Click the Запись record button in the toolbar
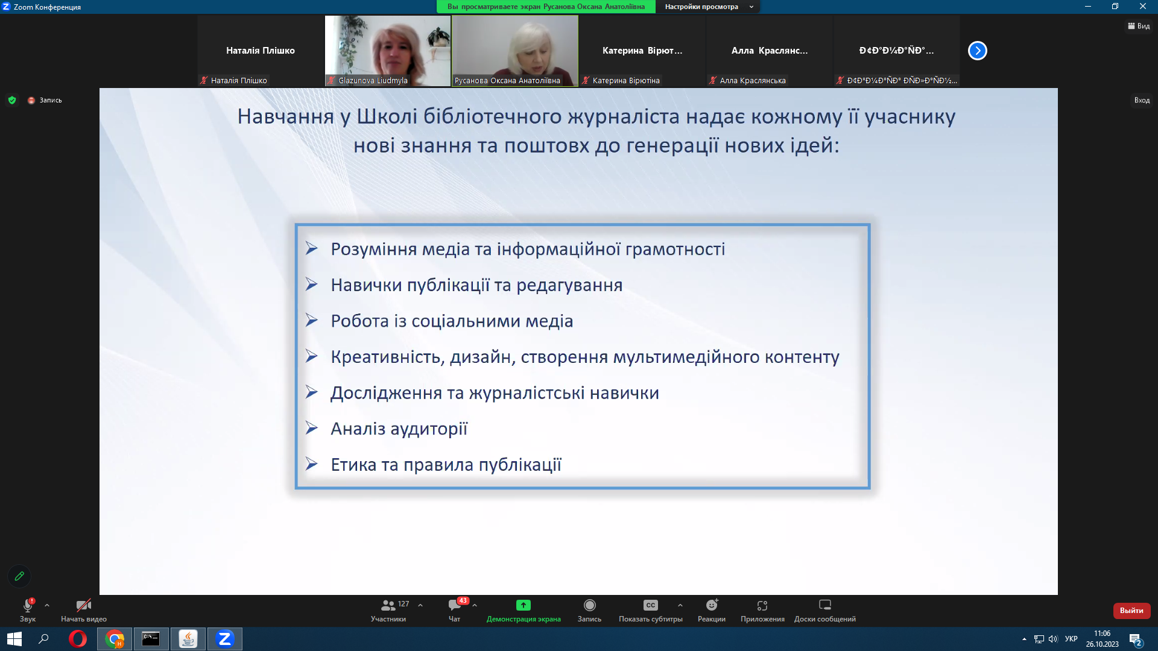 (589, 610)
